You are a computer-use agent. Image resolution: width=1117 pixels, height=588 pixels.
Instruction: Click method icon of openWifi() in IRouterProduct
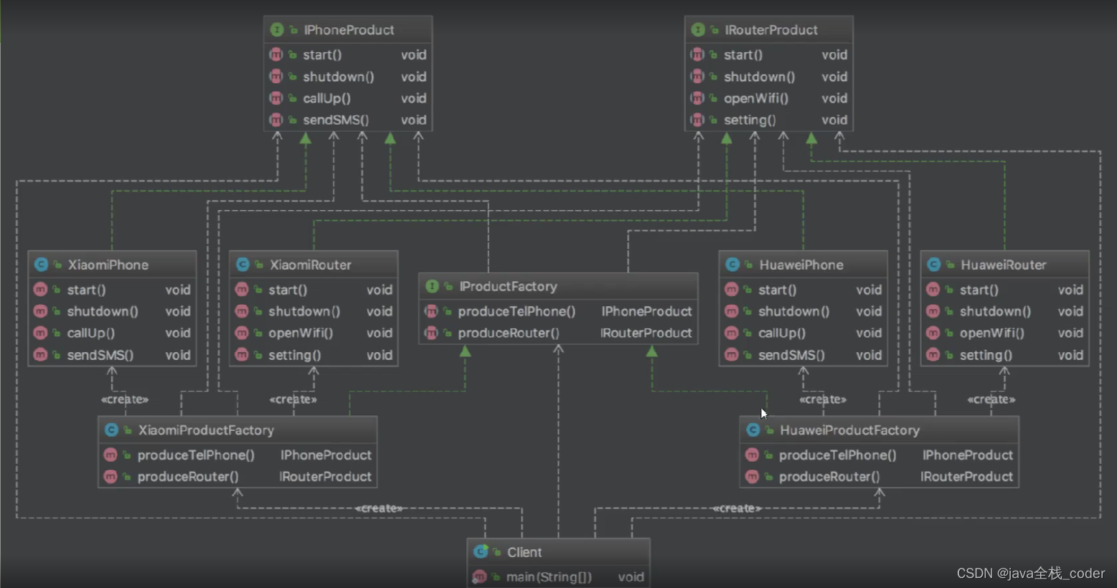697,98
